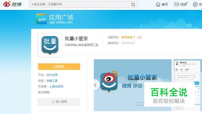Viewport: 202px width, 114px height.
Task: Click the app title 批量小管家
Action: 76,39
